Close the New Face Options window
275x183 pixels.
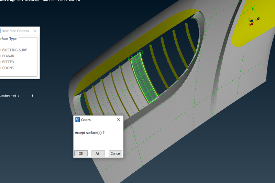35,31
